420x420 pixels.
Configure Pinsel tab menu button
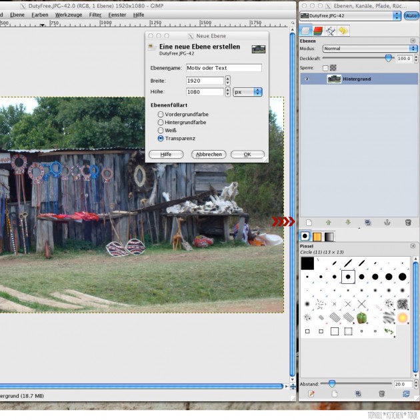tap(413, 246)
